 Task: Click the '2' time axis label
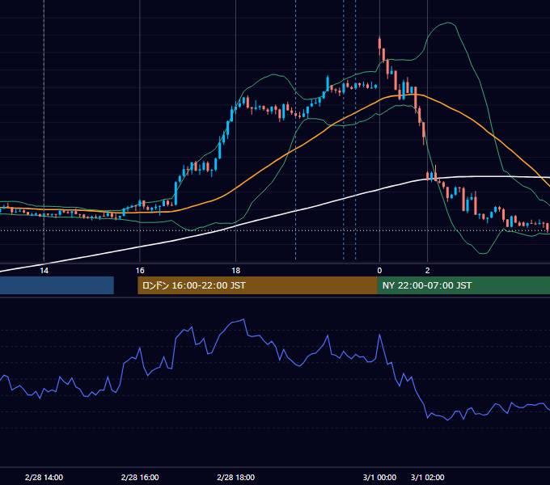(427, 271)
